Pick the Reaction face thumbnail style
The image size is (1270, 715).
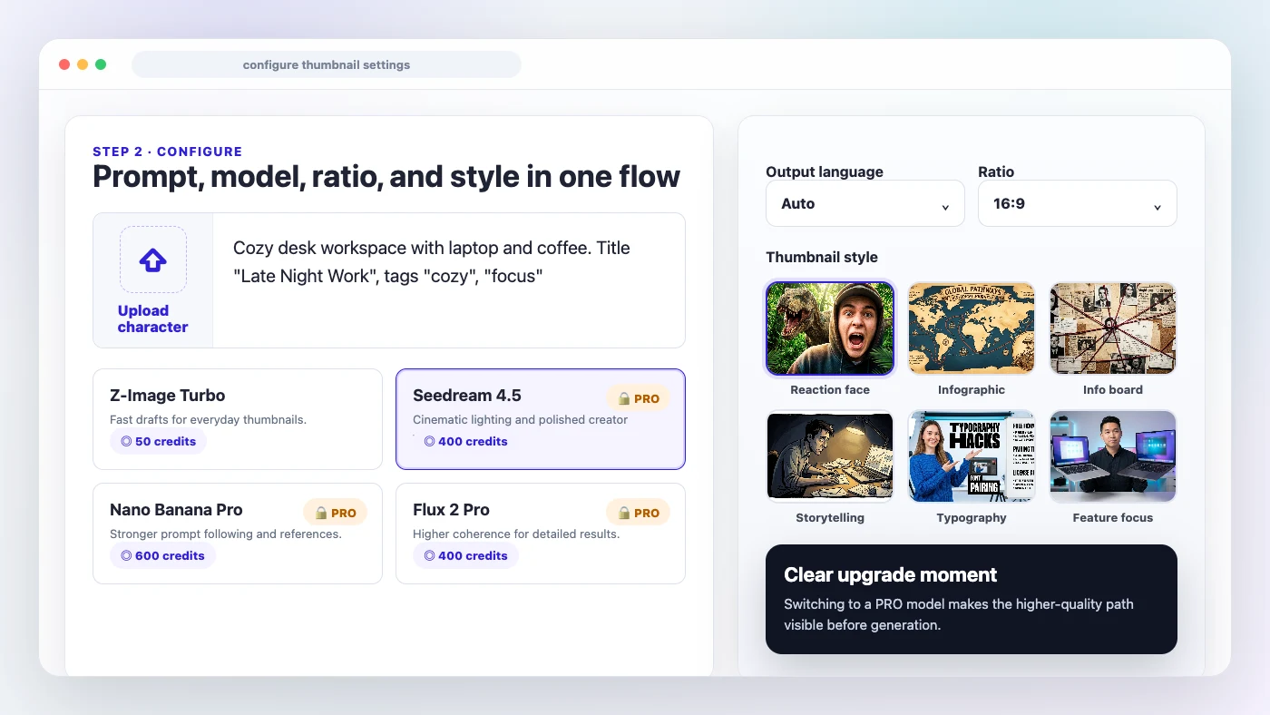pos(830,328)
